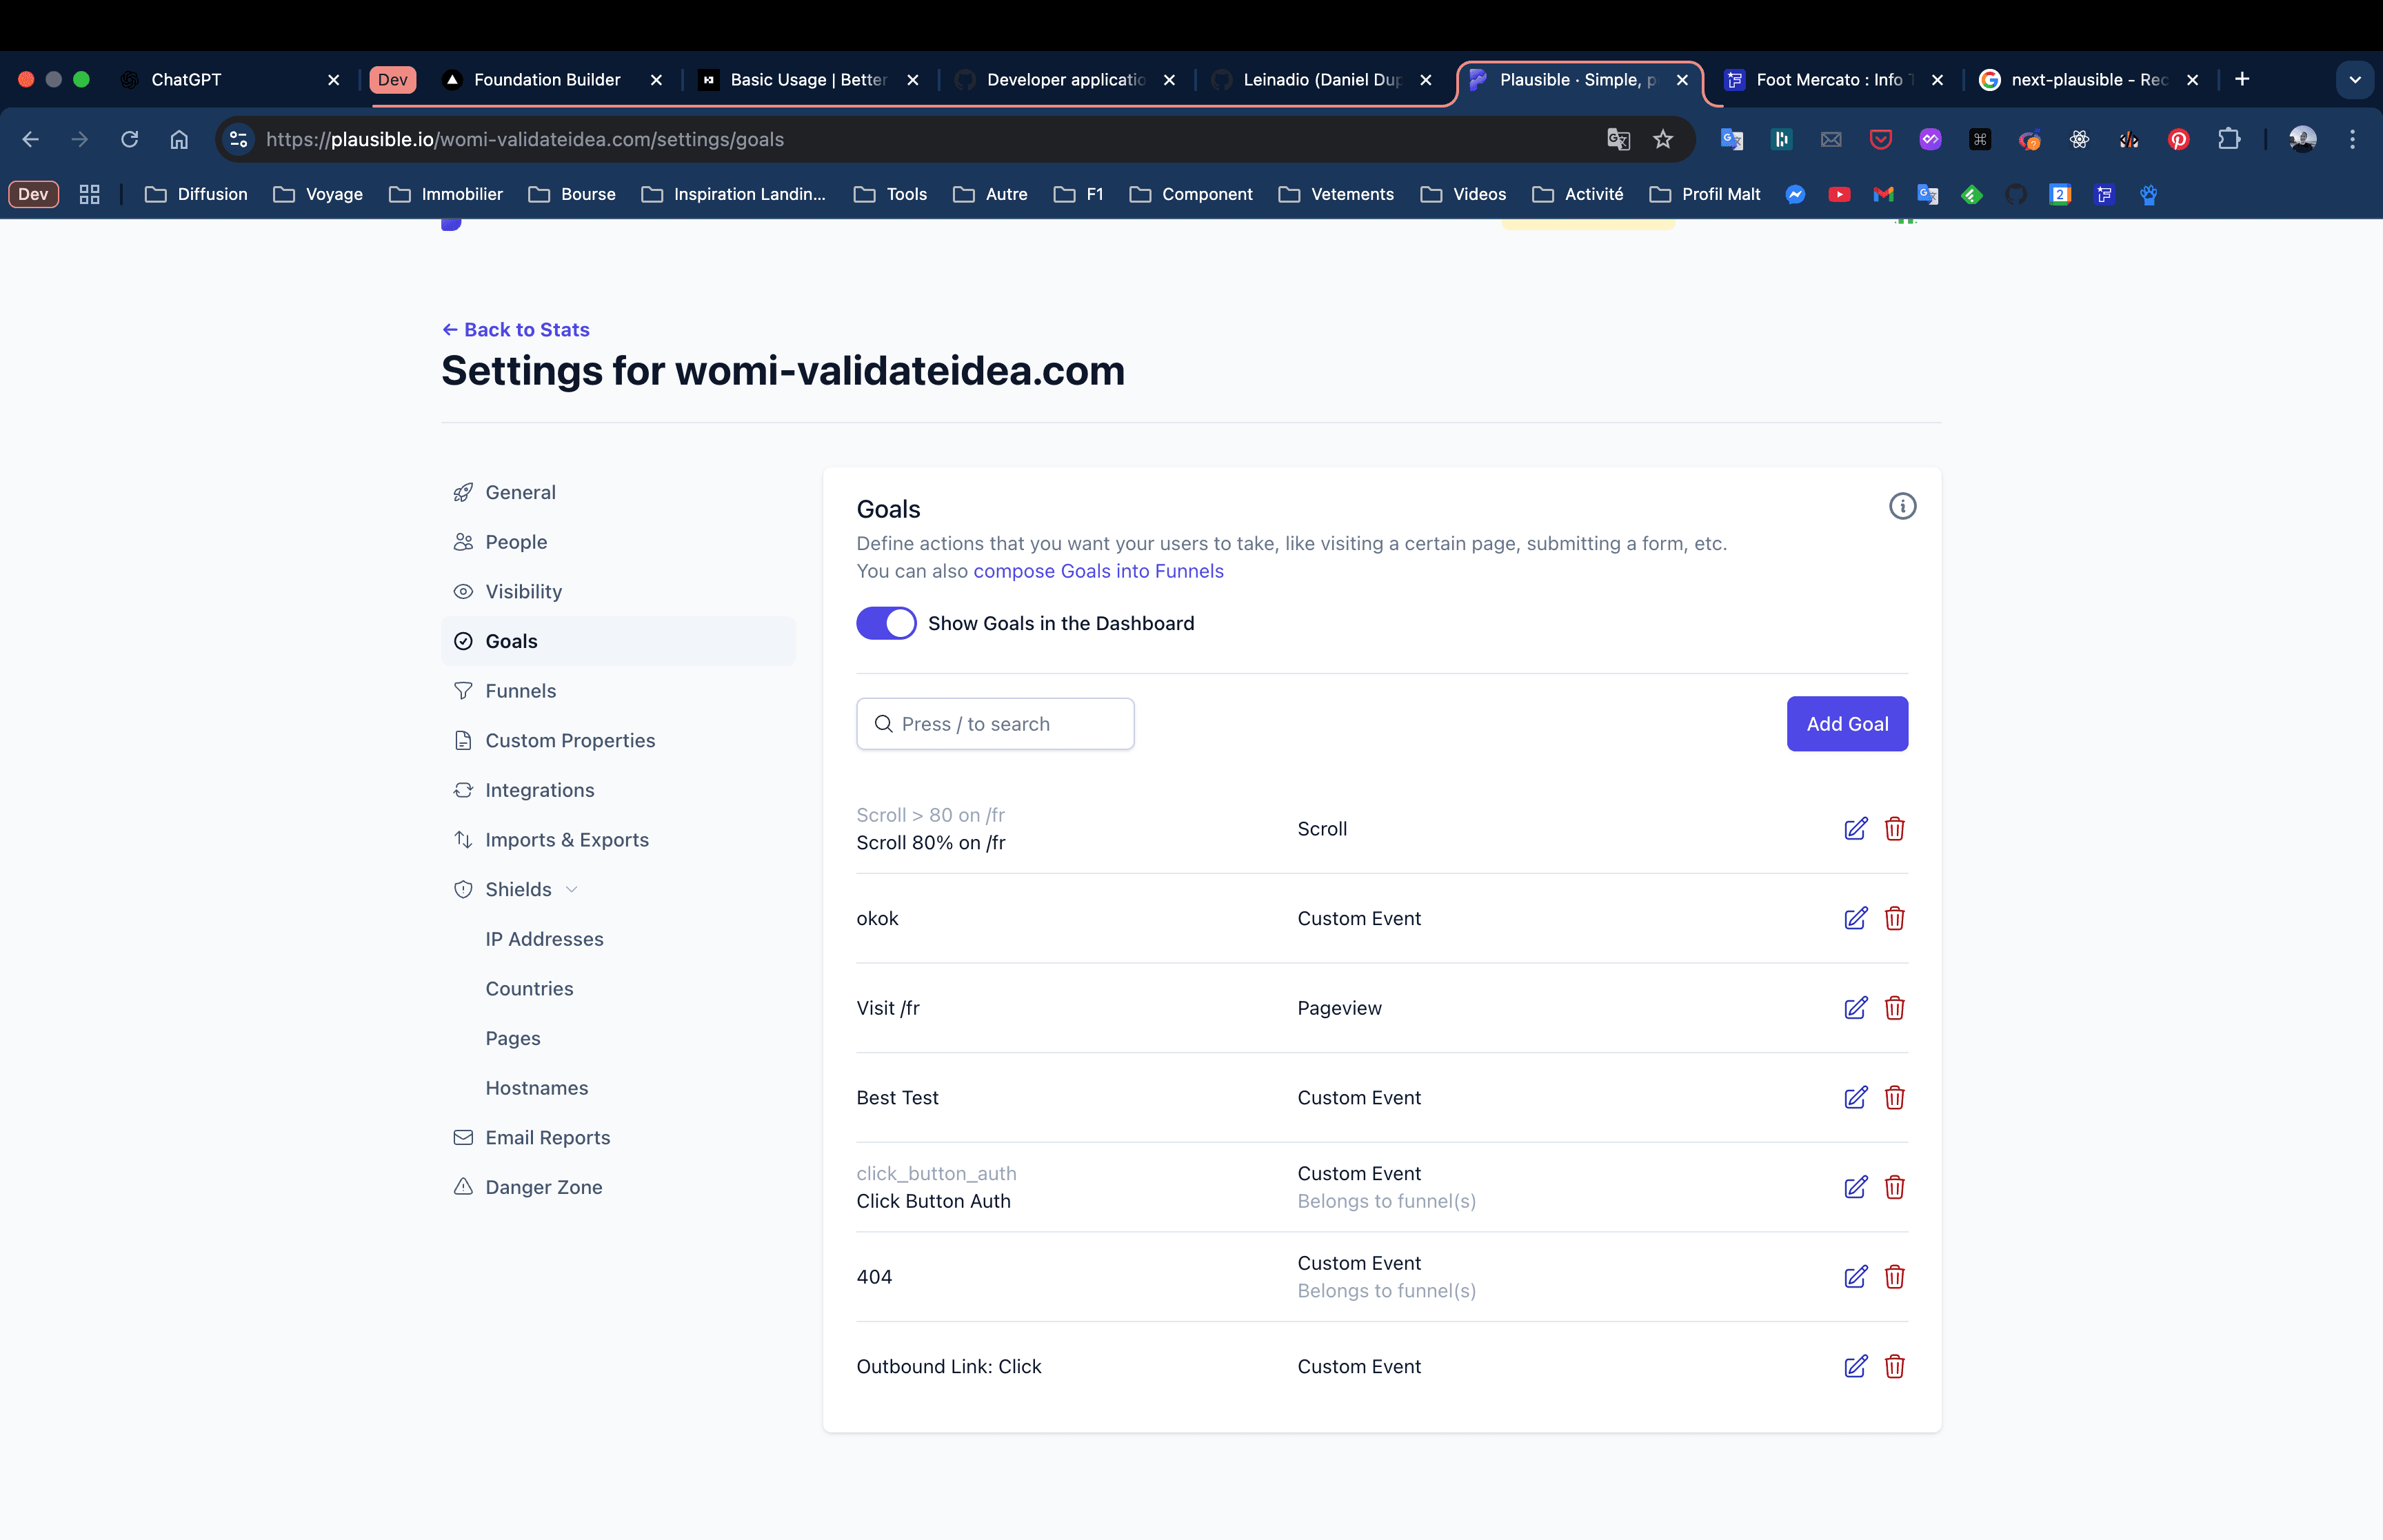Viewport: 2383px width, 1540px height.
Task: Open the Goals info icon
Action: pos(1902,507)
